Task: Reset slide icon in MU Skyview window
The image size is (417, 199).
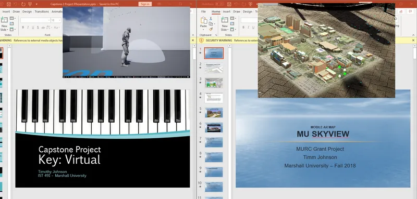Action: coord(232,24)
